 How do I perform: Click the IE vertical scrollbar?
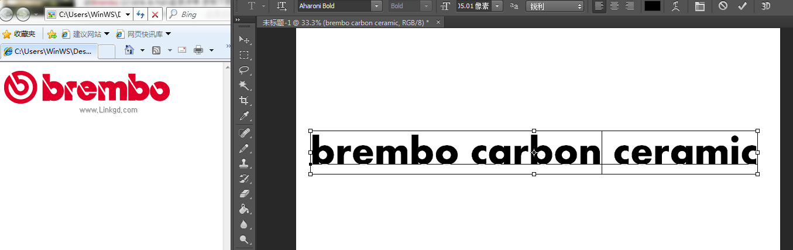[x=227, y=156]
